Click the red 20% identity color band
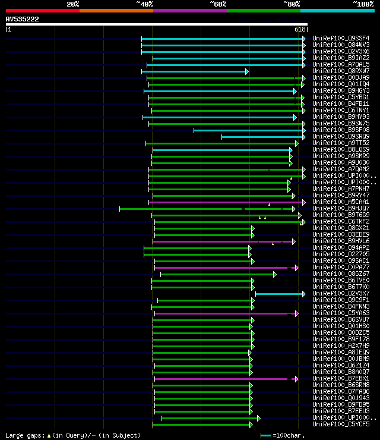This screenshot has width=380, height=440. (x=43, y=11)
